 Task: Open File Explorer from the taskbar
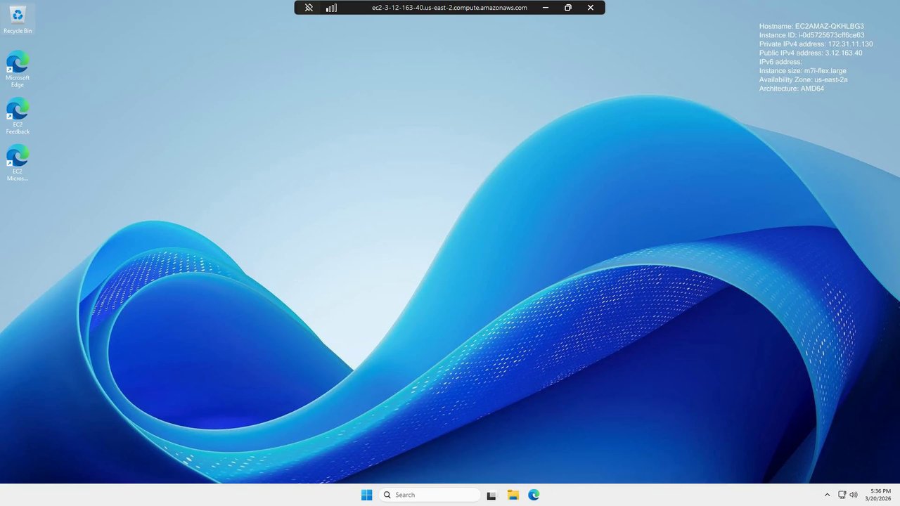pyautogui.click(x=513, y=495)
